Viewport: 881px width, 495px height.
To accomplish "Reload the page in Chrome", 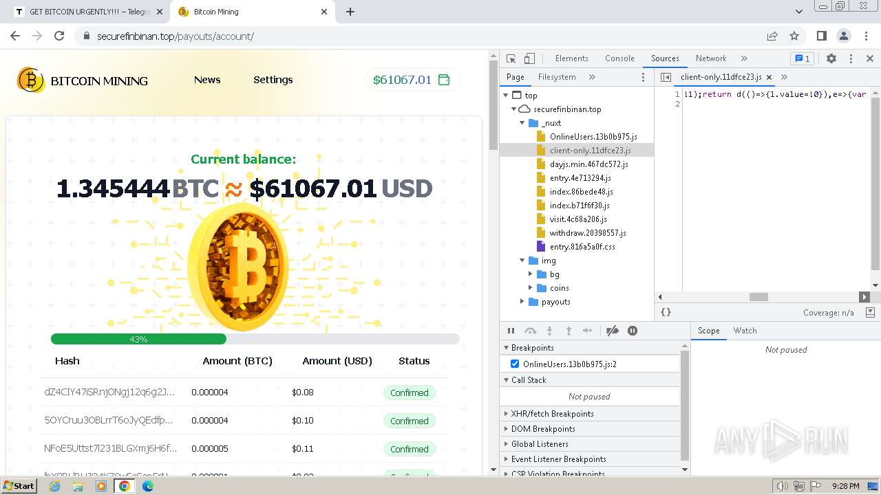I will 59,36.
